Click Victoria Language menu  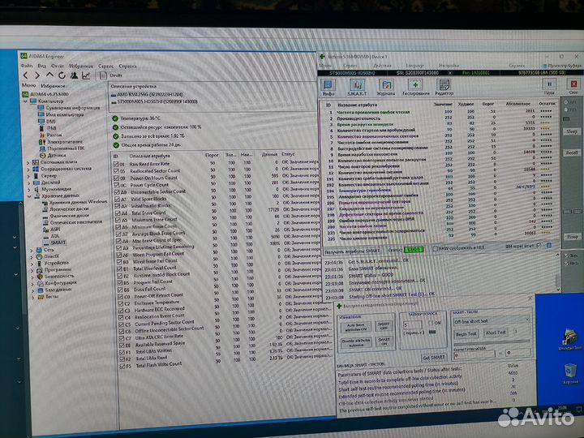(414, 65)
